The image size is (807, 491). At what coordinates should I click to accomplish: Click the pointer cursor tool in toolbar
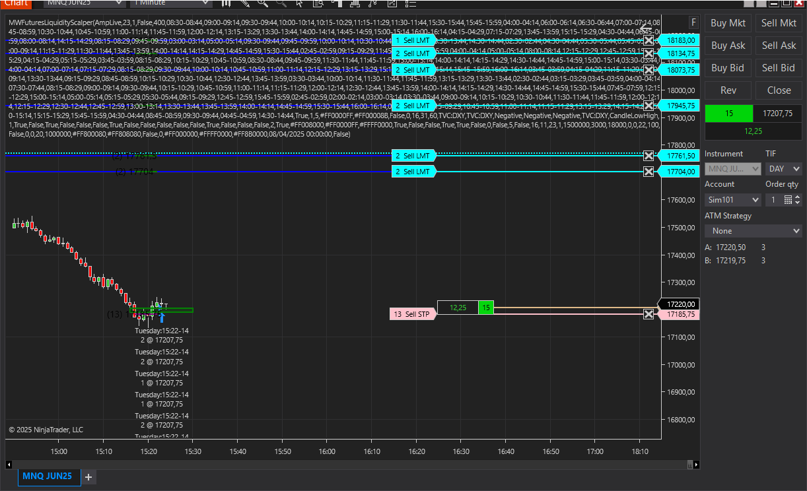(299, 3)
